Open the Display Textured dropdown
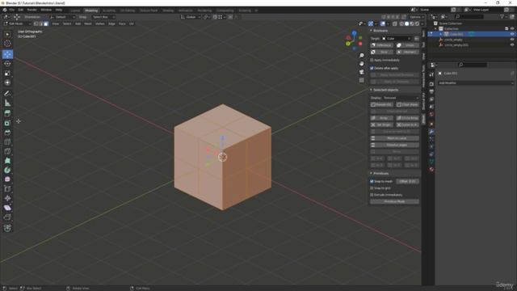Image resolution: width=517 pixels, height=291 pixels. click(x=401, y=98)
